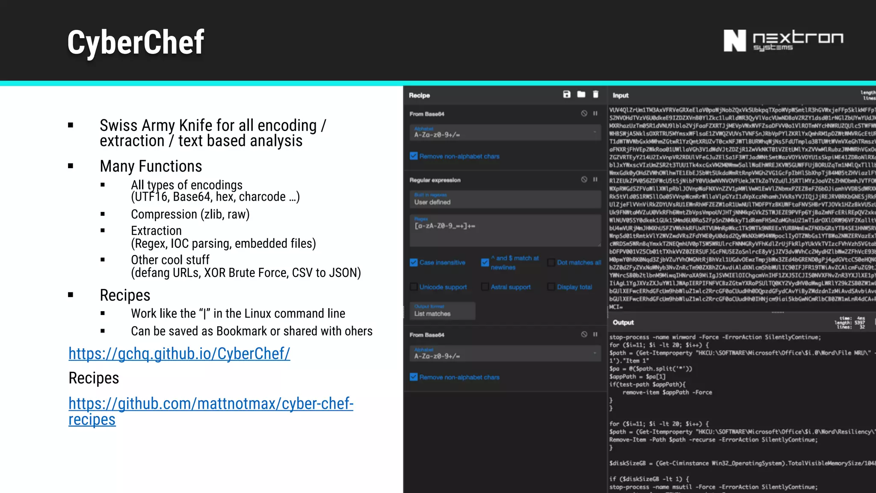This screenshot has height=493, width=876.
Task: Click the Recipe panel title
Action: click(419, 95)
